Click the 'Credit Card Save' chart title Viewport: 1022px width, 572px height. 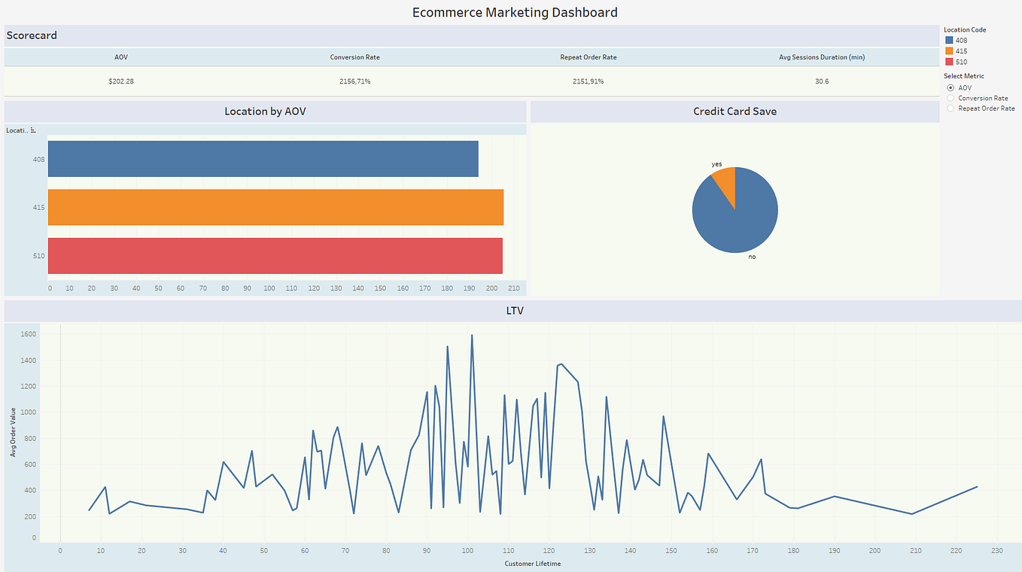pos(735,111)
